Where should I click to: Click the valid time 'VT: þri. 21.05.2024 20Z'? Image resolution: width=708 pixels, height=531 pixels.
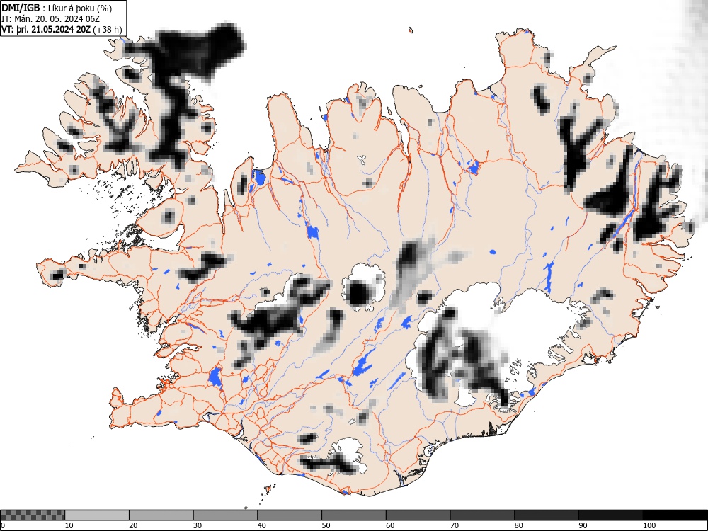click(x=46, y=29)
